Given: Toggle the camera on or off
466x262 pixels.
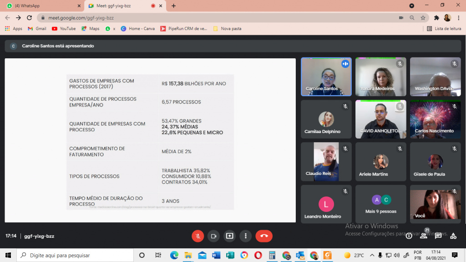Looking at the screenshot, I should [214, 236].
